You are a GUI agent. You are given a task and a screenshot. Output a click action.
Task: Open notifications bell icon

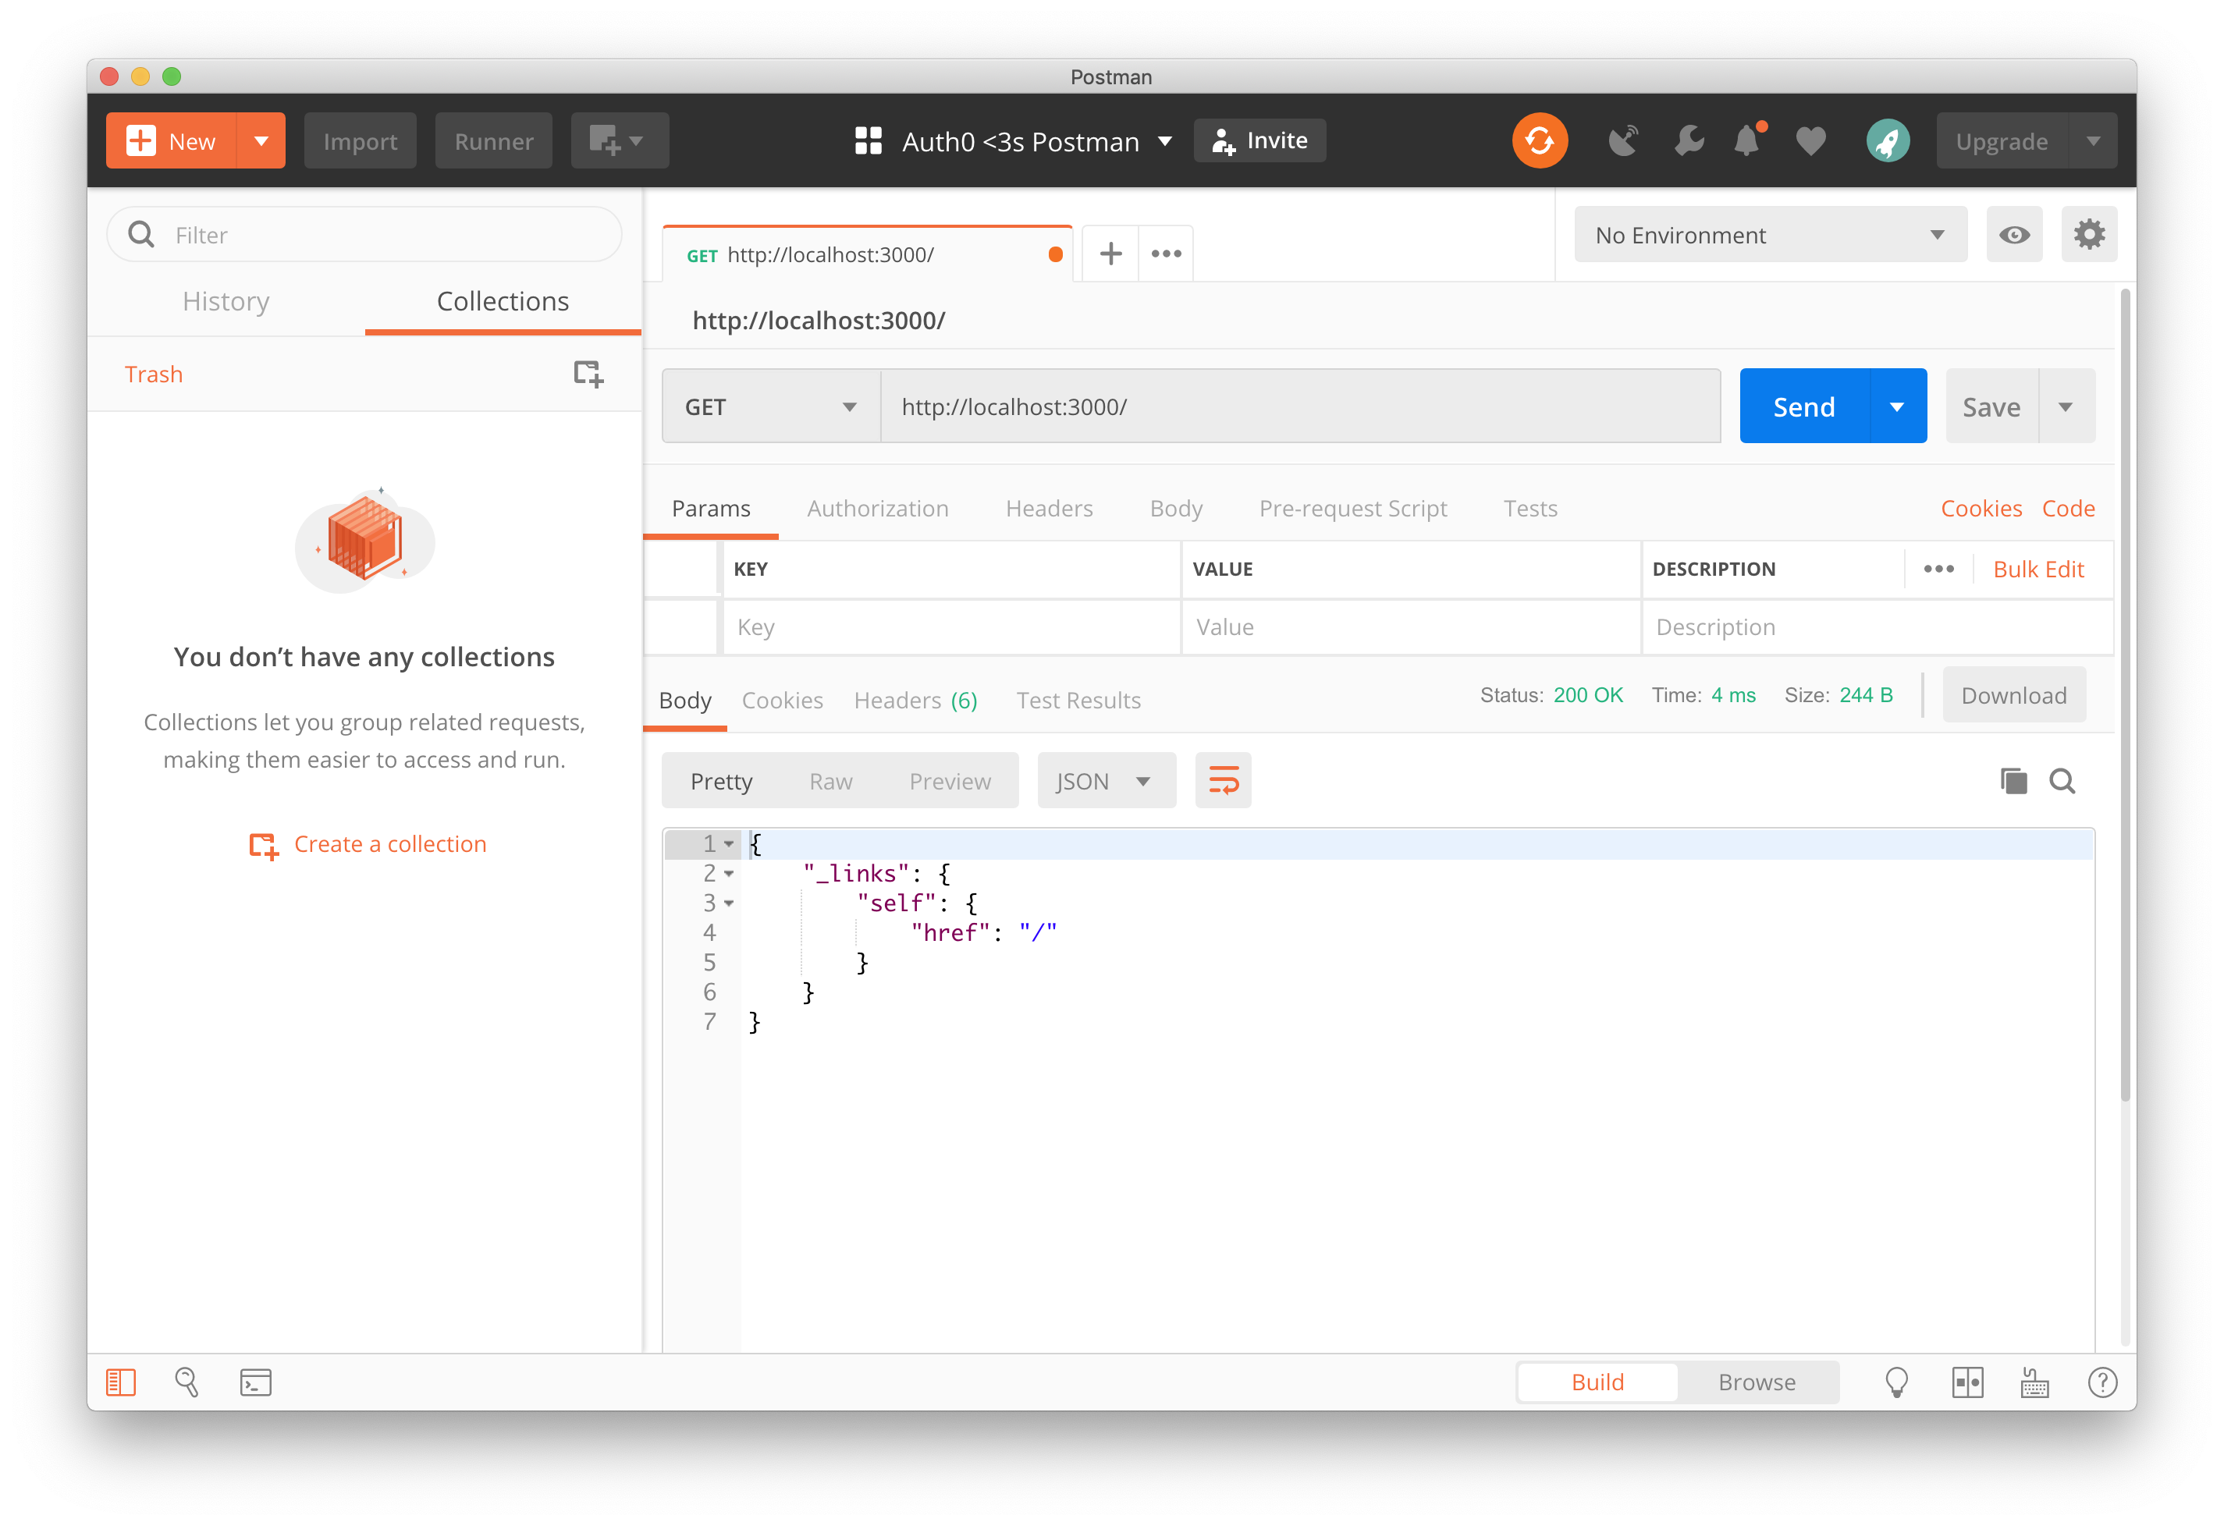coord(1747,140)
